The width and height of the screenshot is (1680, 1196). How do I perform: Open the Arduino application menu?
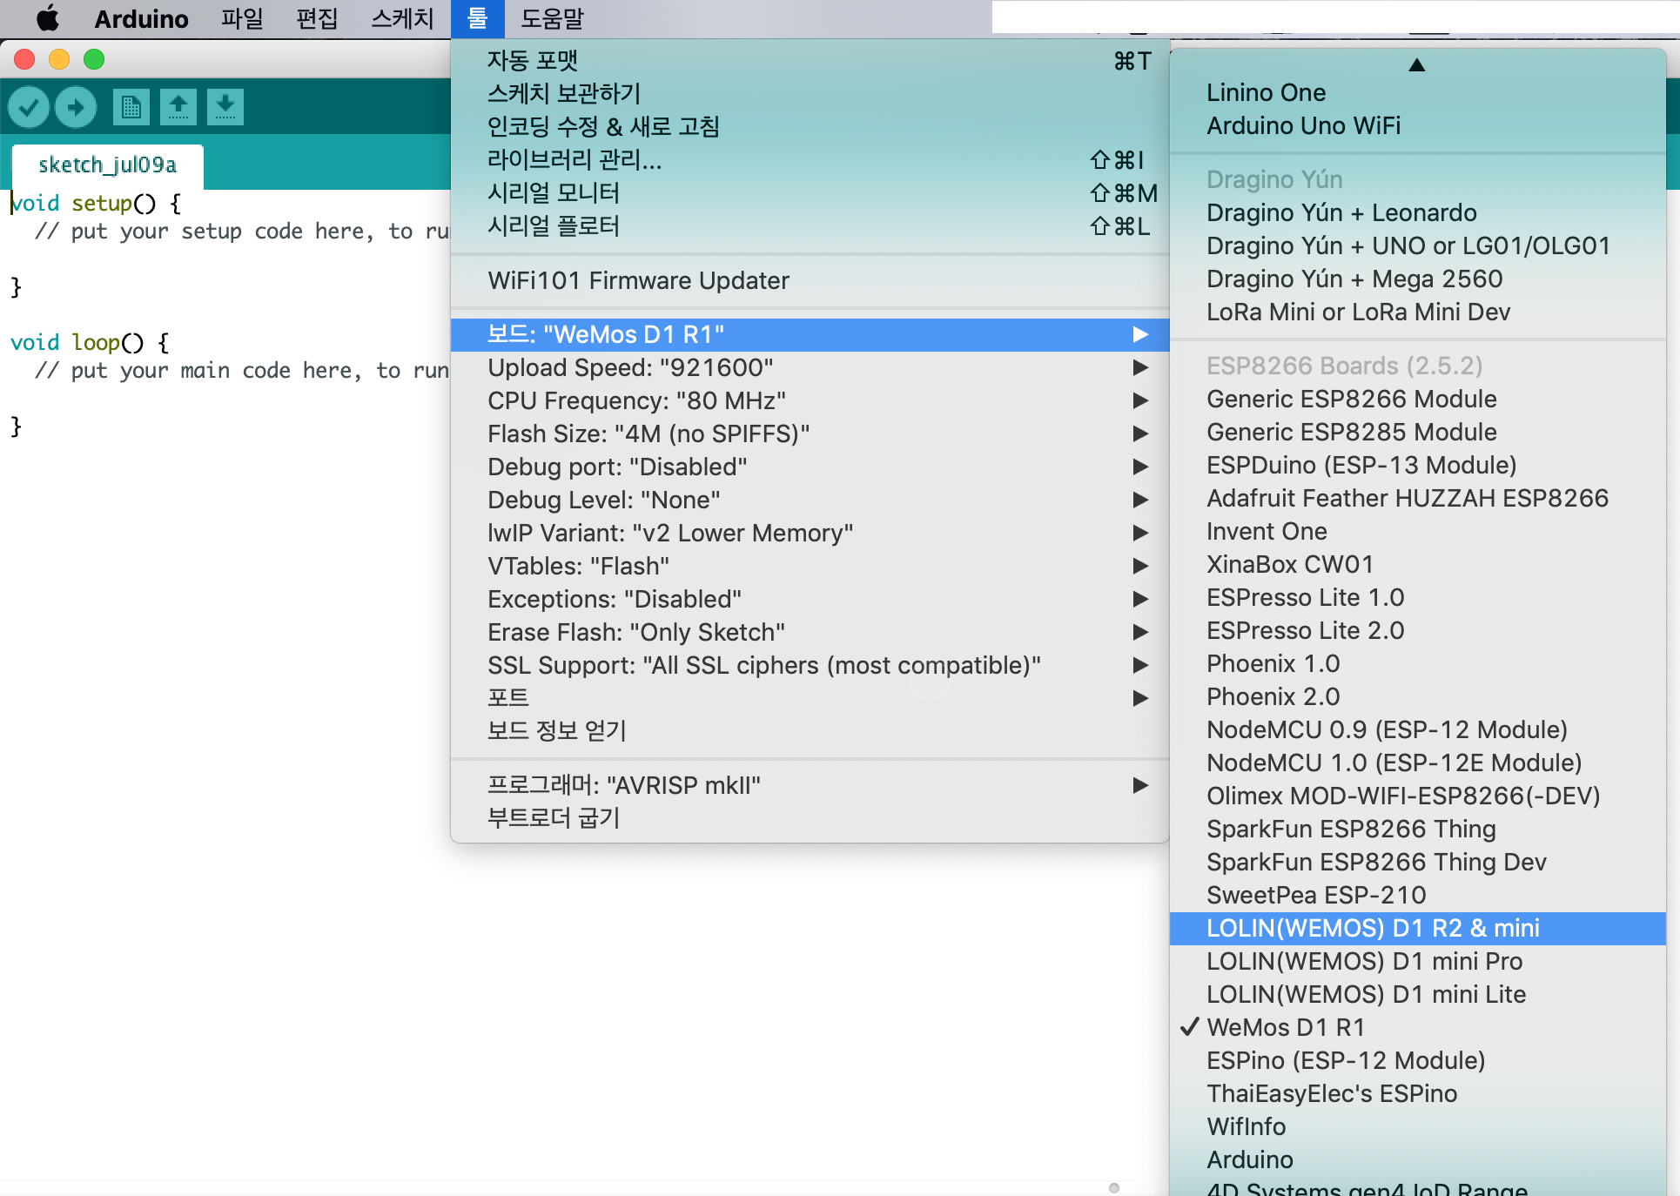click(x=141, y=18)
